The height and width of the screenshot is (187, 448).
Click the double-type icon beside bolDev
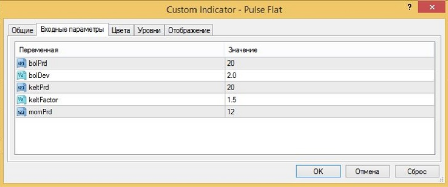pyautogui.click(x=22, y=75)
